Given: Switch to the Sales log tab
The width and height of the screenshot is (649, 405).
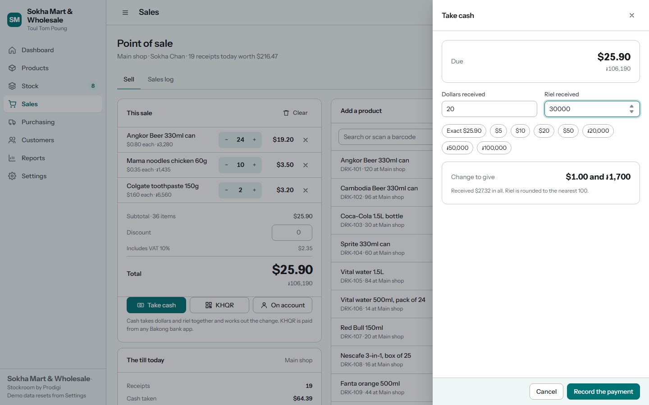Looking at the screenshot, I should [x=160, y=79].
